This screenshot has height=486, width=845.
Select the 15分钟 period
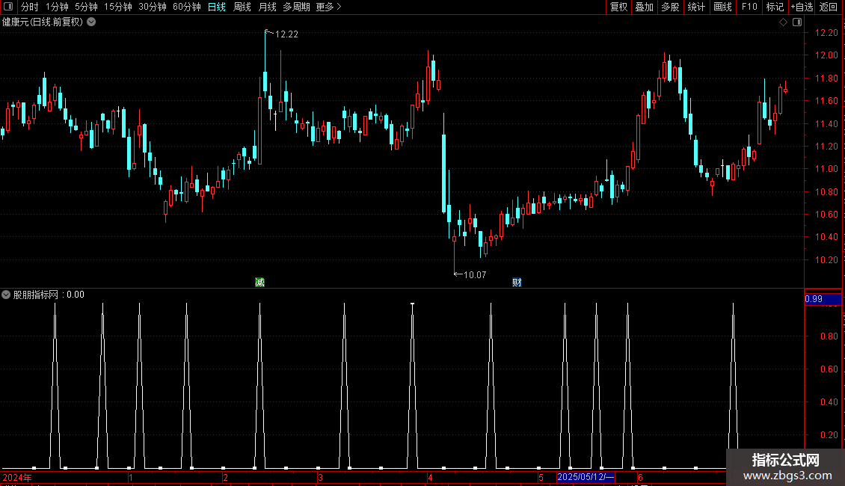118,7
